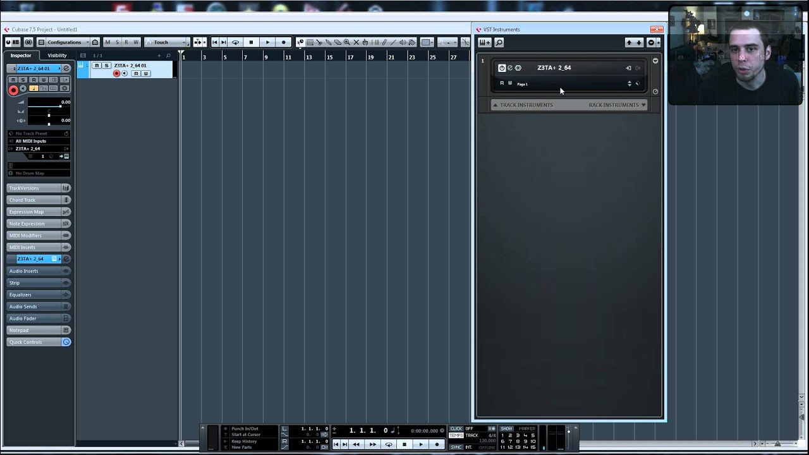Toggle Write Automation on Z3TA+ track in track list

[x=145, y=73]
